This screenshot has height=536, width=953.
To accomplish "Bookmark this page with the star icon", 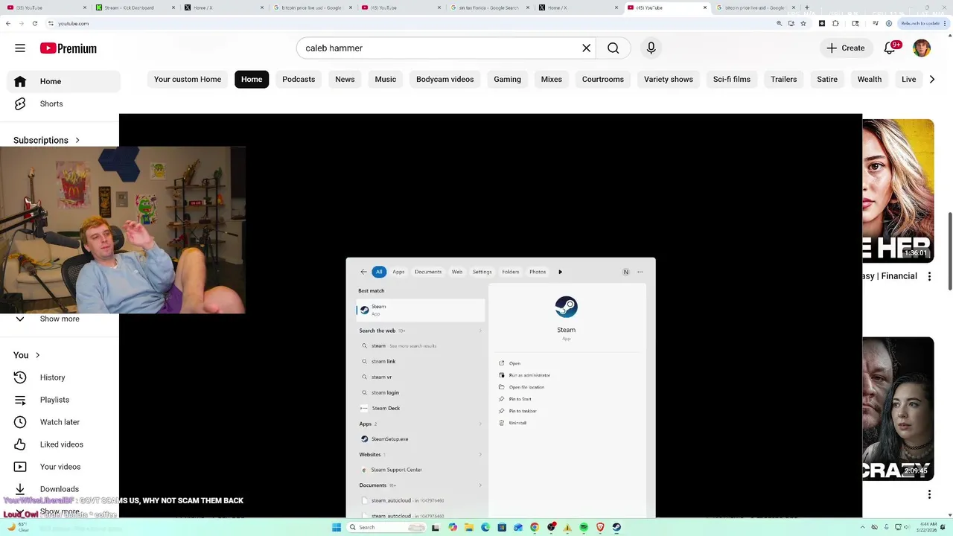I will (x=803, y=23).
